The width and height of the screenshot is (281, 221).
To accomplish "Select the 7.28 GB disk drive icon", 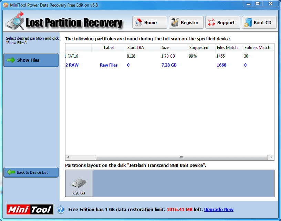I will (79, 184).
